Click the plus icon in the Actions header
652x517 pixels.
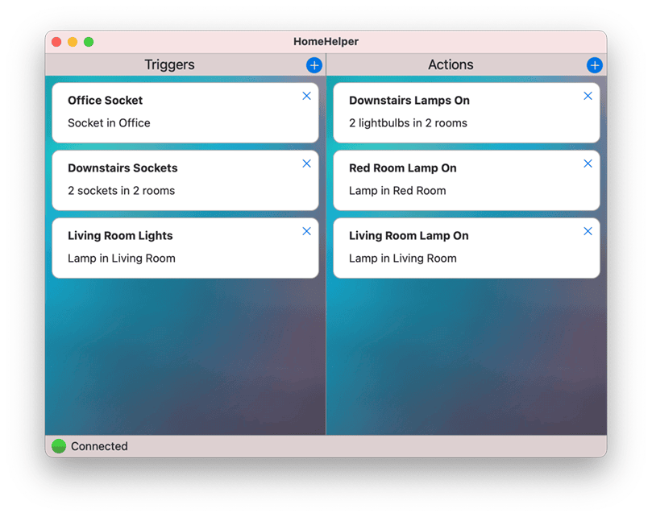click(595, 65)
